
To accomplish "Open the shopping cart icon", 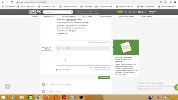I will click(x=126, y=12).
